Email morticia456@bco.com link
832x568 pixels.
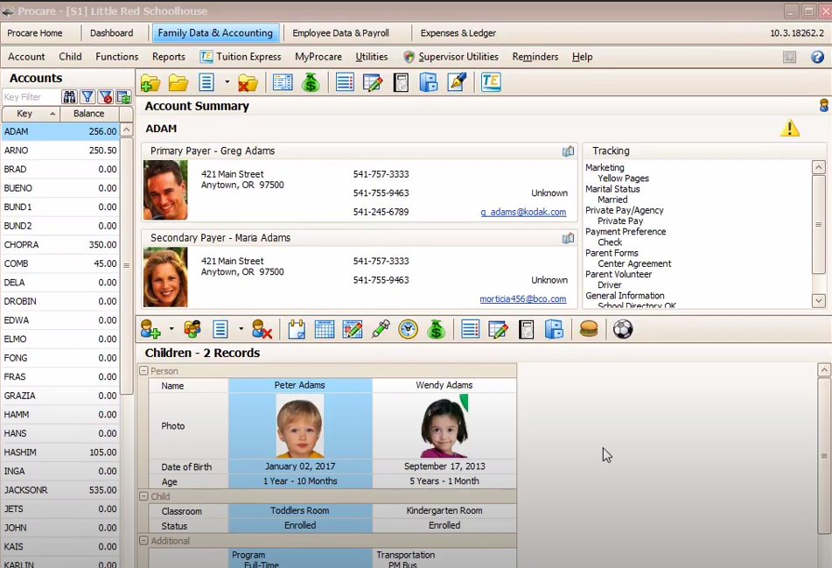tap(522, 298)
